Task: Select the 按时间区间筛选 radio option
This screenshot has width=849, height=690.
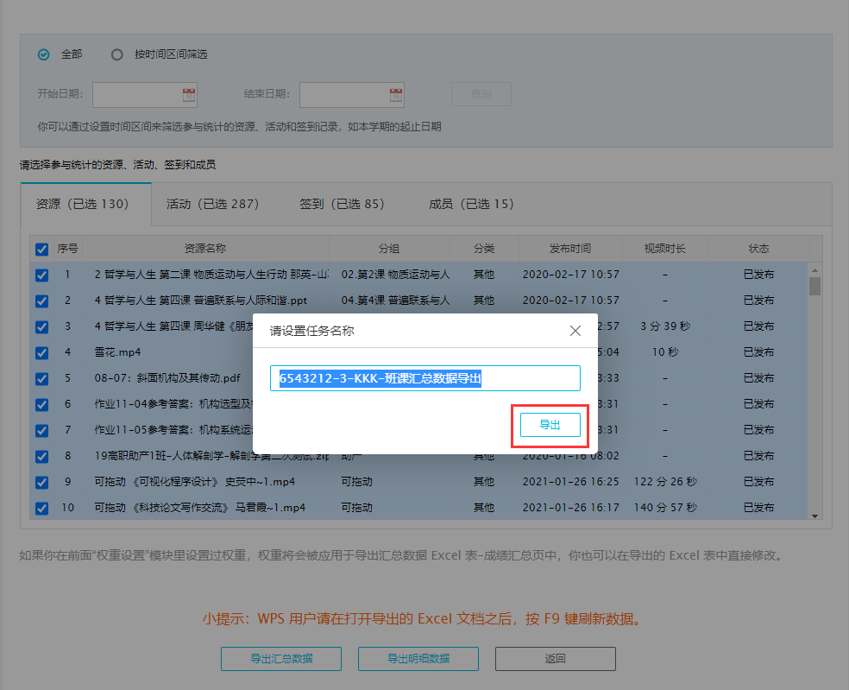Action: click(x=117, y=54)
